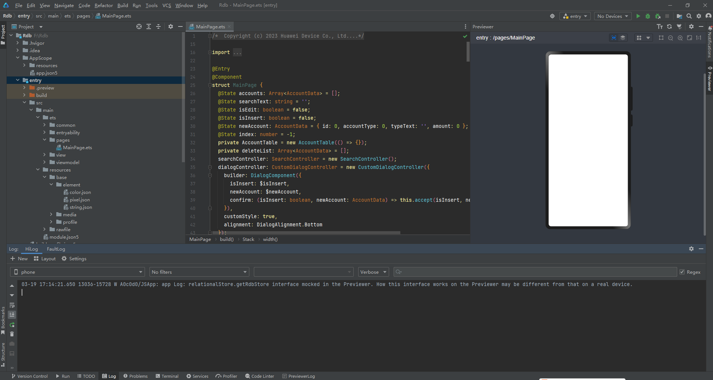Close the MainPage.ets editor tab

(229, 26)
